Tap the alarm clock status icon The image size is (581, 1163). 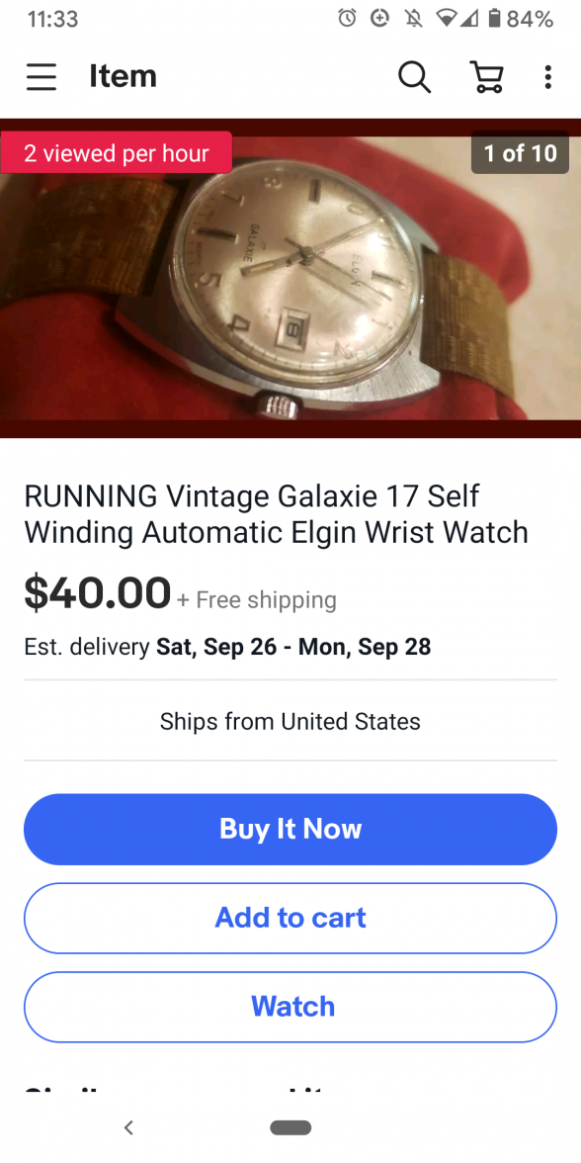pos(347,20)
